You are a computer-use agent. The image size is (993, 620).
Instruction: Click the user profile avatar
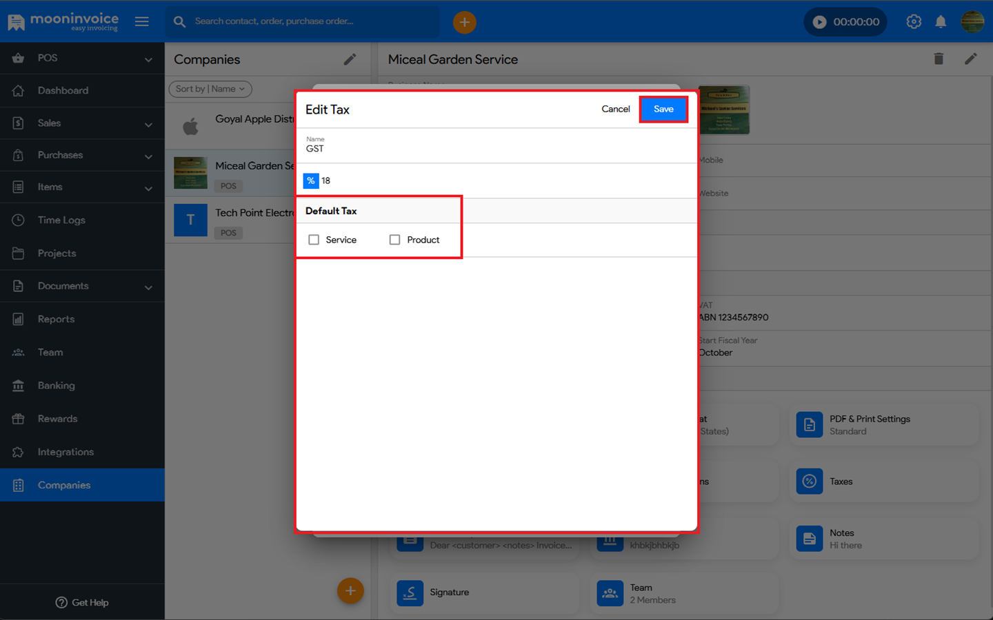[972, 22]
